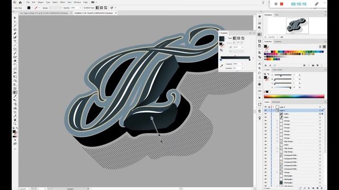Click the Home icon beside the Ai logo
339x190 pixels.
pyautogui.click(x=20, y=2)
